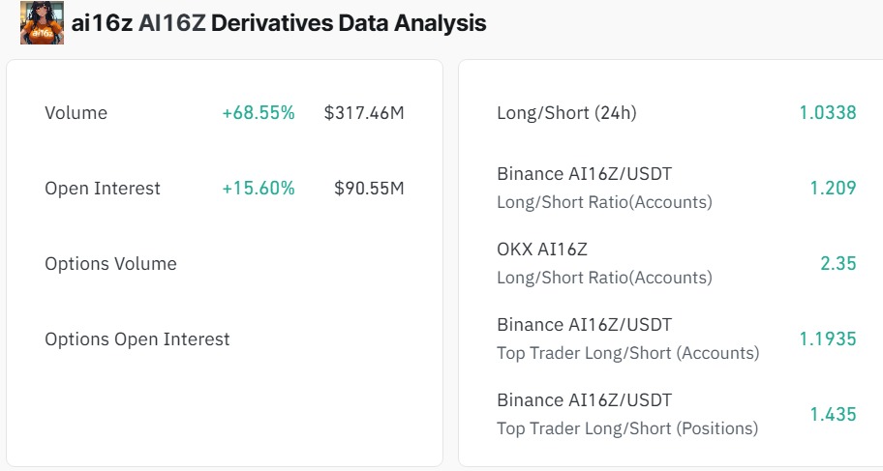Viewport: 883px width, 471px height.
Task: Open the OKX AI16Z Long/Short Ratio entry
Action: [604, 263]
